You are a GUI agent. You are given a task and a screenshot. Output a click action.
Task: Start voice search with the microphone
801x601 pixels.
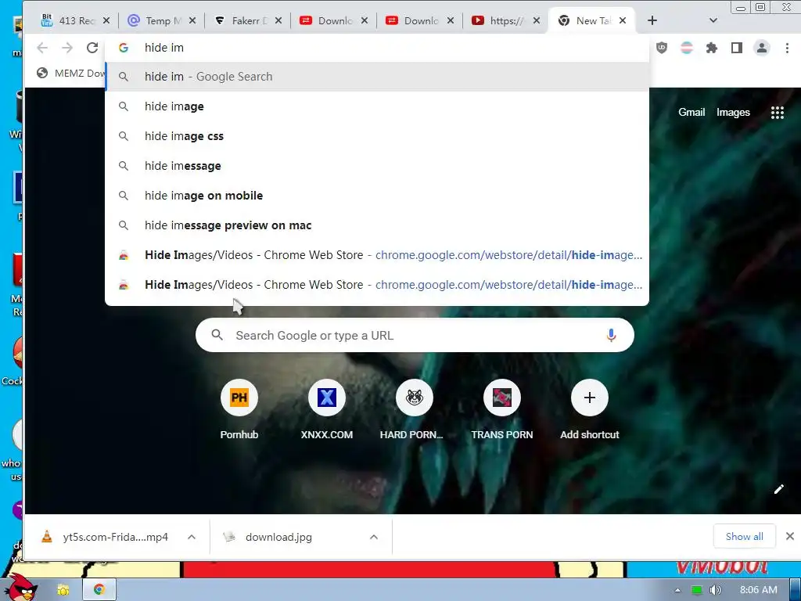click(x=611, y=335)
